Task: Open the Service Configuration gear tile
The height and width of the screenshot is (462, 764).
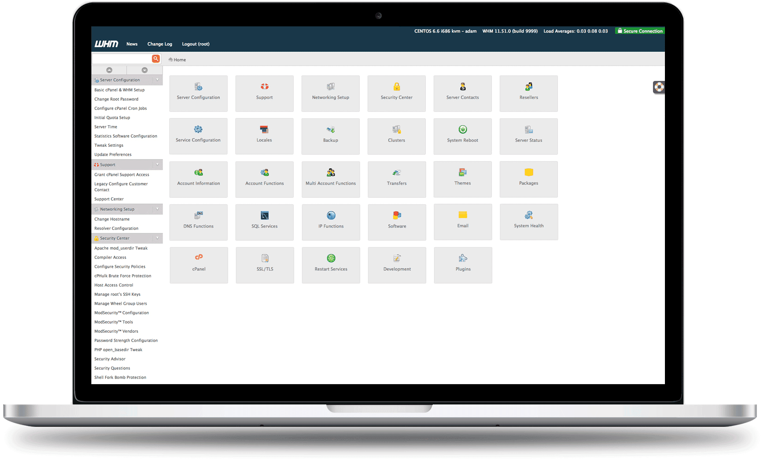Action: pos(198,136)
